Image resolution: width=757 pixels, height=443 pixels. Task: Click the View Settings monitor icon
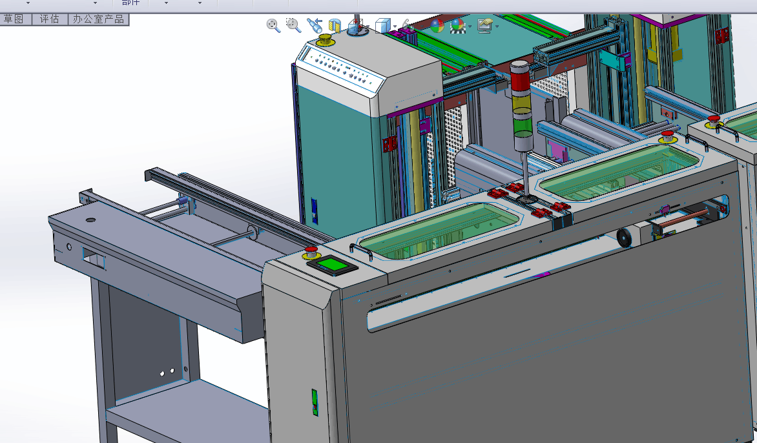click(x=484, y=26)
